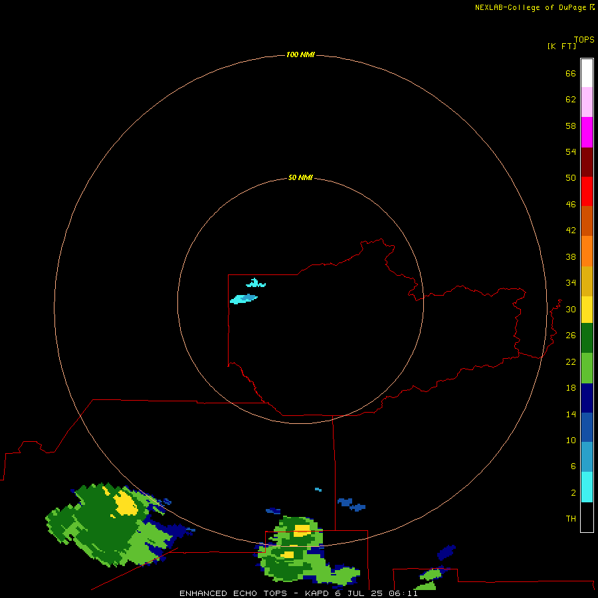Click the light blue 6-10 kft legend swatch
598x598 pixels.
(x=587, y=457)
